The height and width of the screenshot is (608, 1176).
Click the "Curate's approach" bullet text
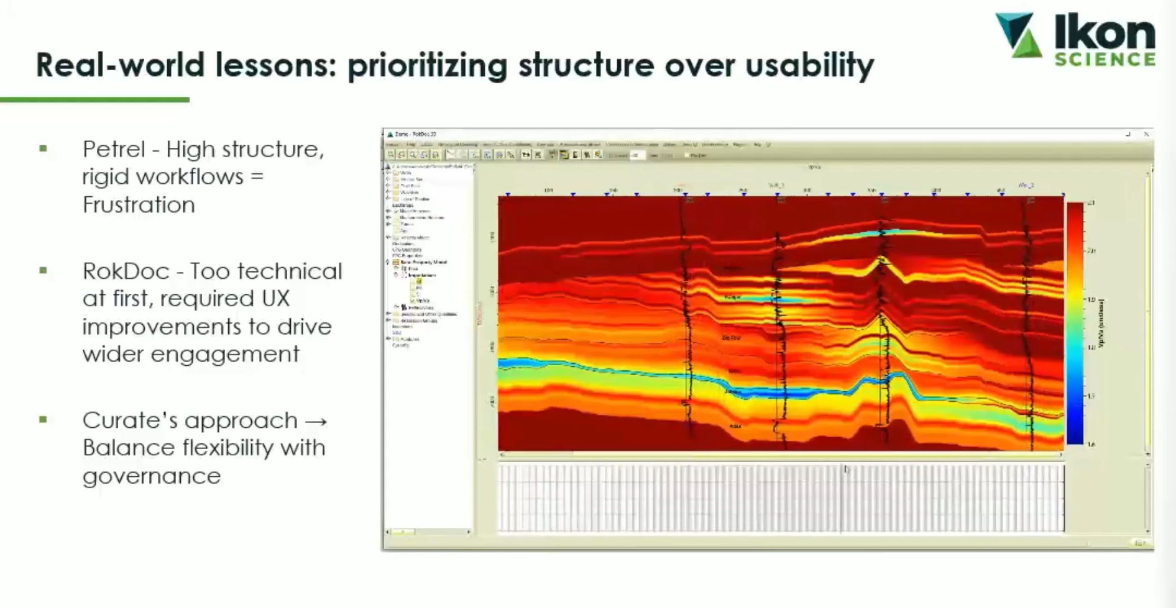204,448
